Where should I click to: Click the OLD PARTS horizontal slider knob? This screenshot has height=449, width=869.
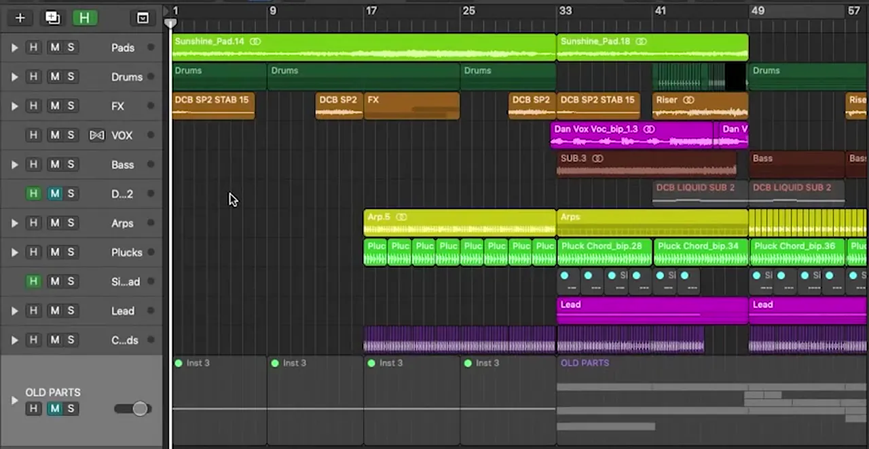(x=140, y=408)
